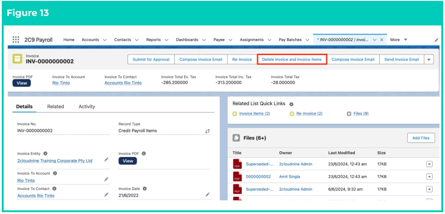Click PDF icon of first Superseded file
Viewport: 445px width, 214px height.
237,164
